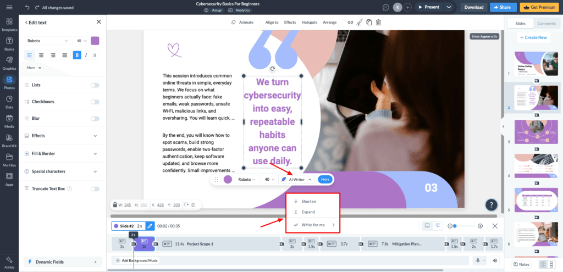Open the Basics sidebar panel
563x272 pixels.
click(x=9, y=44)
